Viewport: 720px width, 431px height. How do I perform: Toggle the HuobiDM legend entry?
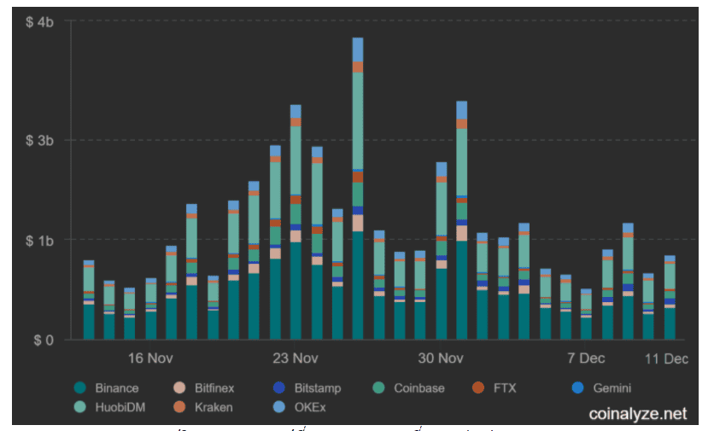(109, 407)
